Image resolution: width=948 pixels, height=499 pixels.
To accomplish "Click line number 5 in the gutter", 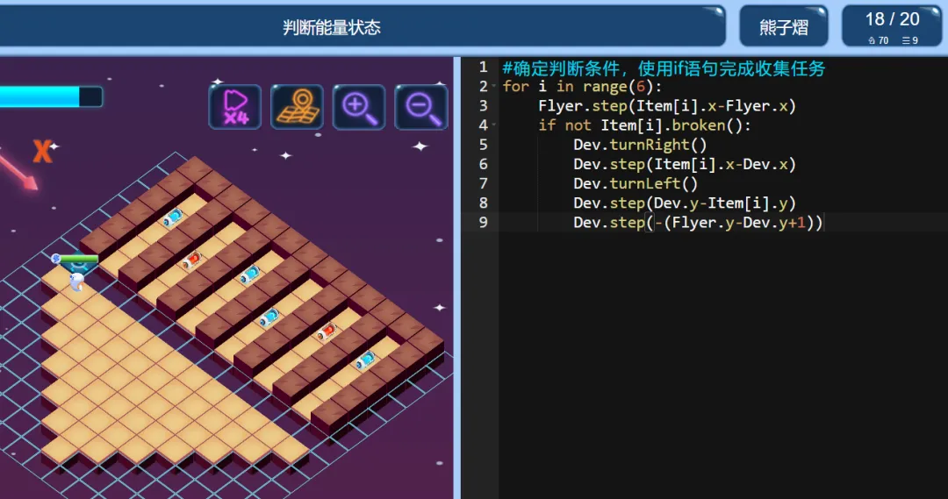I will (483, 145).
